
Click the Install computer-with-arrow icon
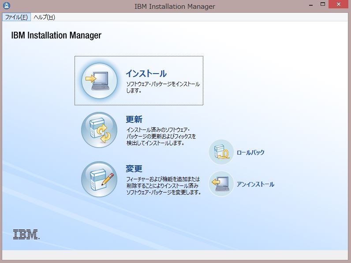point(99,81)
